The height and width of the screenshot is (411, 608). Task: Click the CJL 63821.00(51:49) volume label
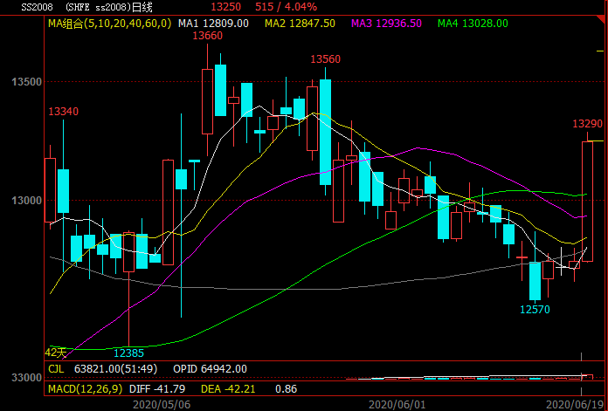point(103,369)
